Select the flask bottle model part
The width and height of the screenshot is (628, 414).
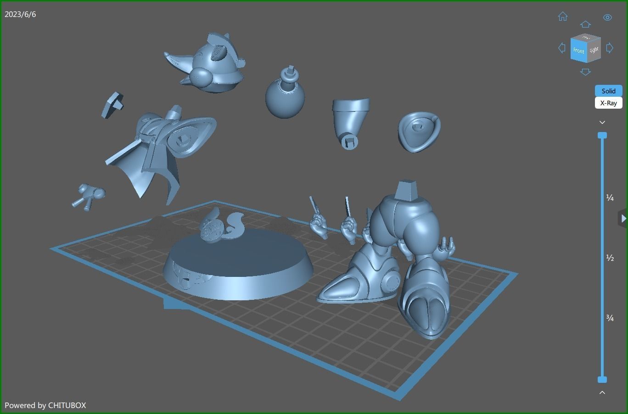click(285, 93)
